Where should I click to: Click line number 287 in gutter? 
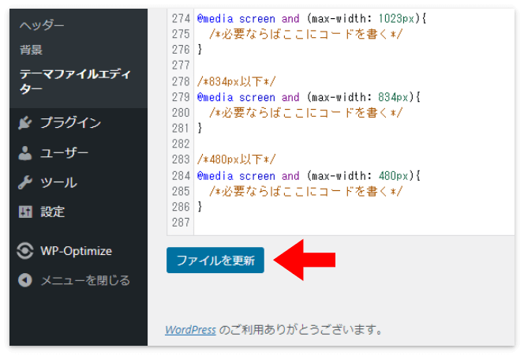tap(181, 223)
